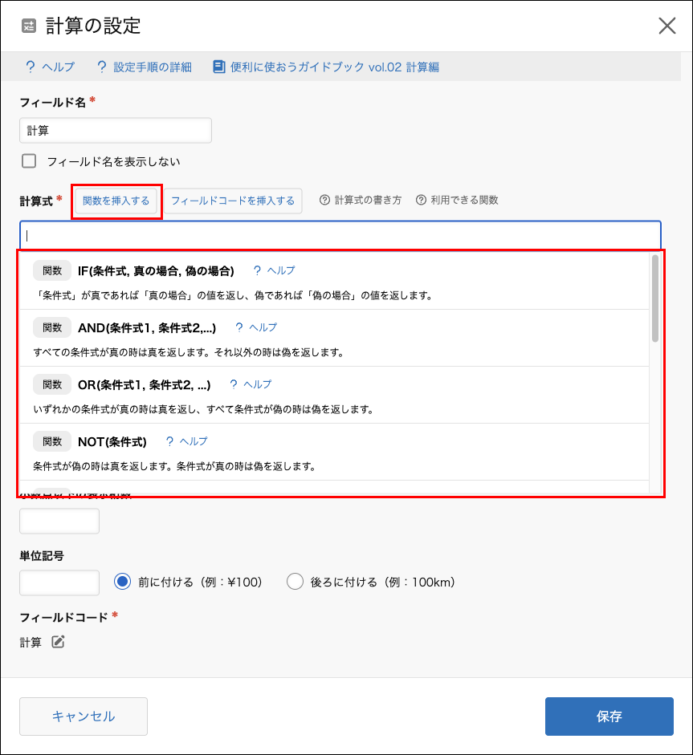Image resolution: width=693 pixels, height=755 pixels.
Task: Click the 単位記号 input field
Action: pyautogui.click(x=59, y=582)
